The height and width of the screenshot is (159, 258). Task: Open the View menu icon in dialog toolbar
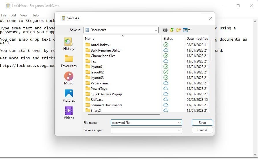186,30
